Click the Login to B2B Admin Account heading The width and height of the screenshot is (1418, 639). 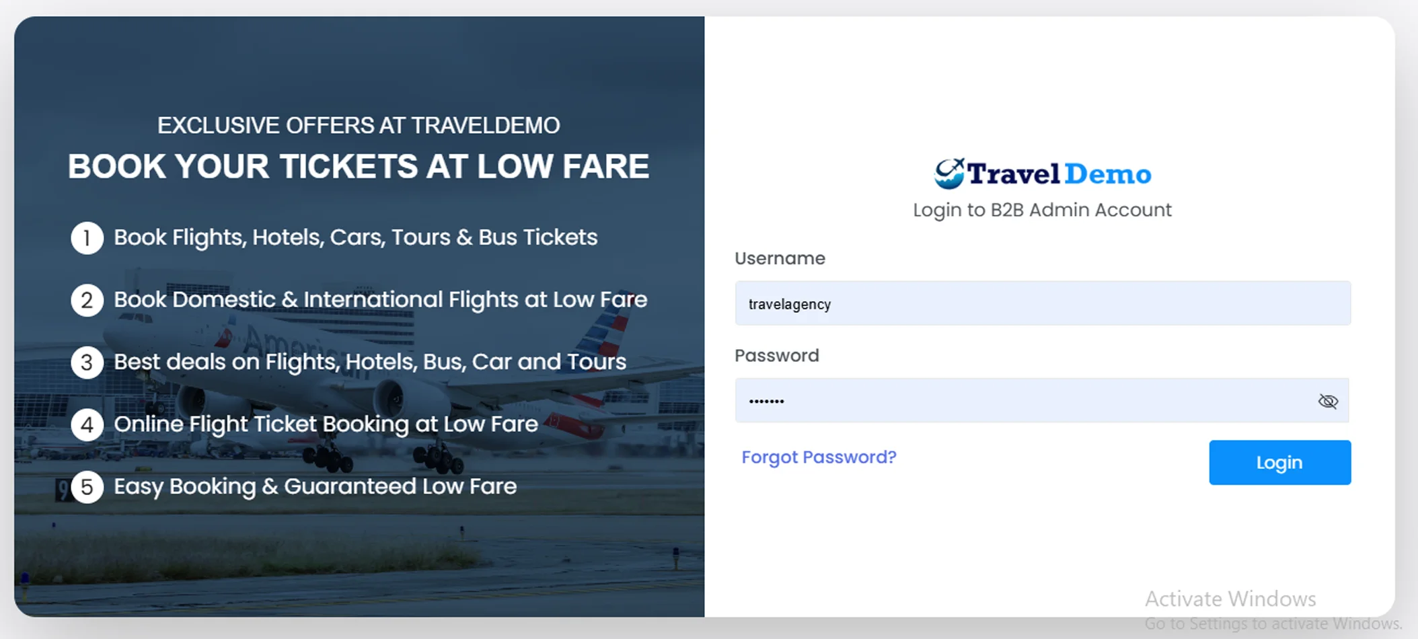(x=1042, y=210)
